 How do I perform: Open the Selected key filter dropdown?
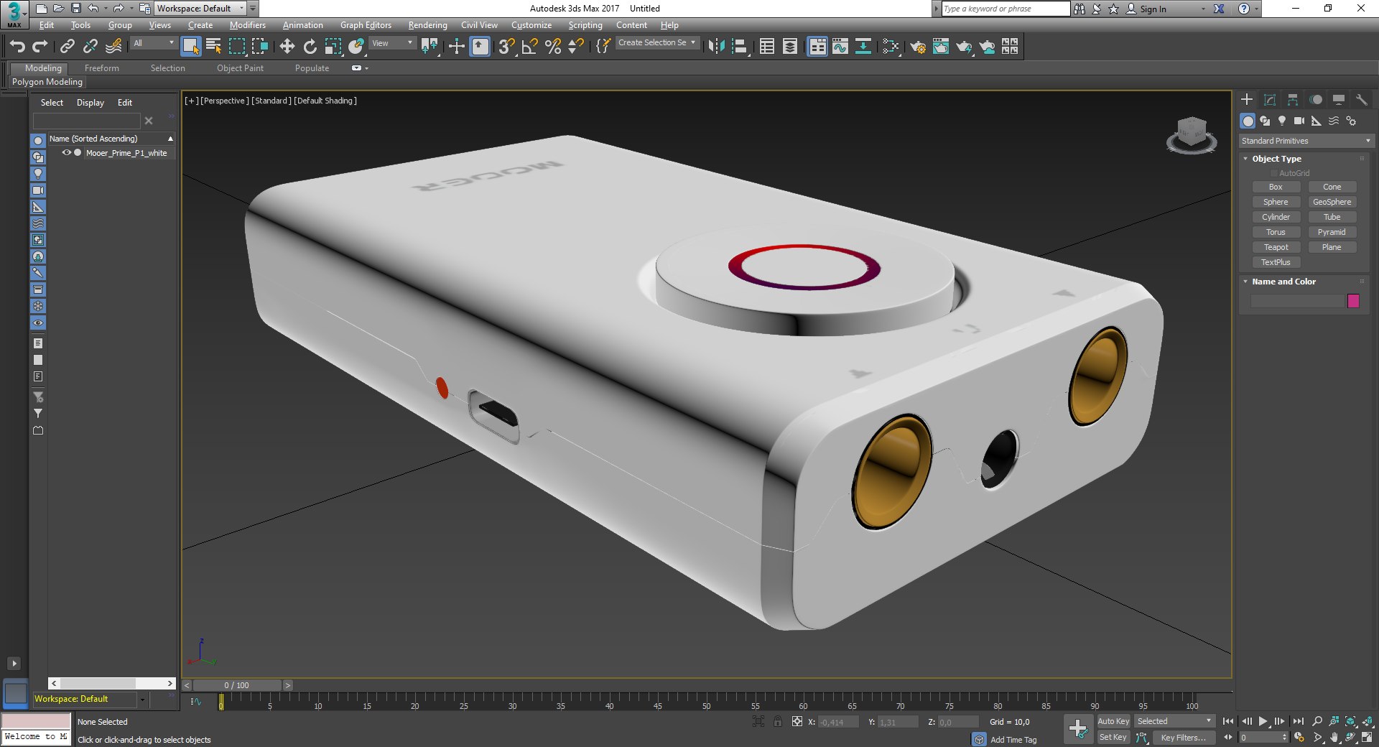pyautogui.click(x=1174, y=721)
